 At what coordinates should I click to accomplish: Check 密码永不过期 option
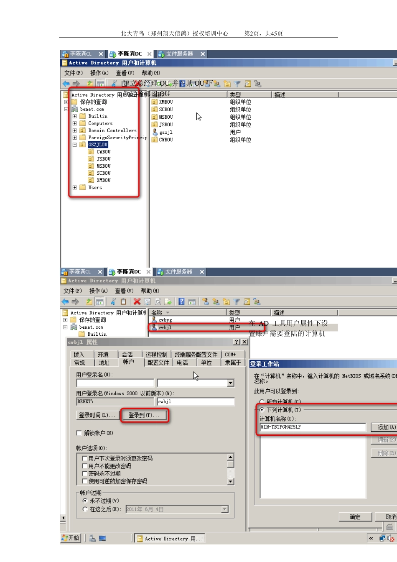click(85, 473)
